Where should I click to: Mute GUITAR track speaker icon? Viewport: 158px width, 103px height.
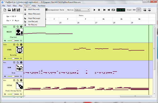coord(5,94)
